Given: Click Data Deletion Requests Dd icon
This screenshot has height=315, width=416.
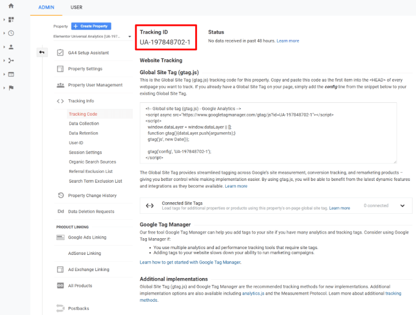Looking at the screenshot, I should click(x=61, y=212).
